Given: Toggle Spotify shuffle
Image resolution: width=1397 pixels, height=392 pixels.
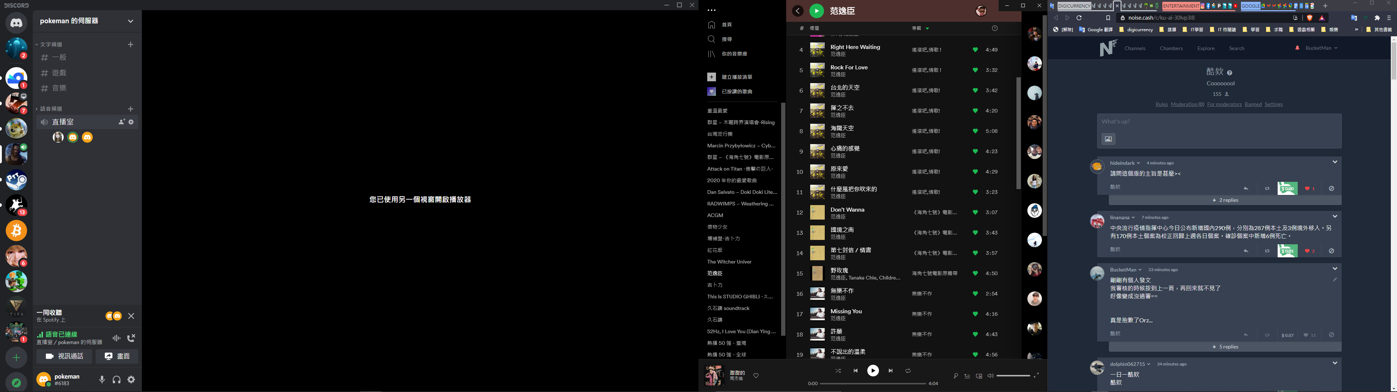Looking at the screenshot, I should click(x=838, y=371).
